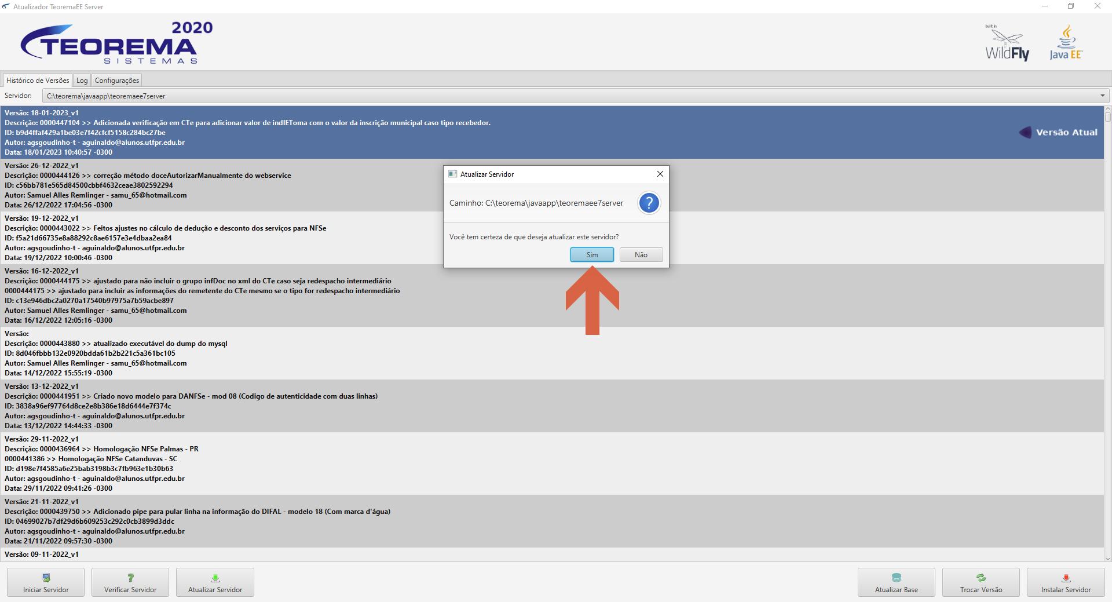Minimize the Atualizador TeoremaEE Server window
This screenshot has height=602, width=1112.
pos(1045,6)
